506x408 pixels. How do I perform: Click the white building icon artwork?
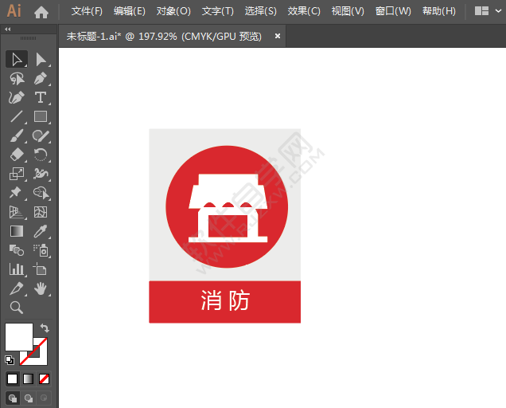pyautogui.click(x=228, y=208)
